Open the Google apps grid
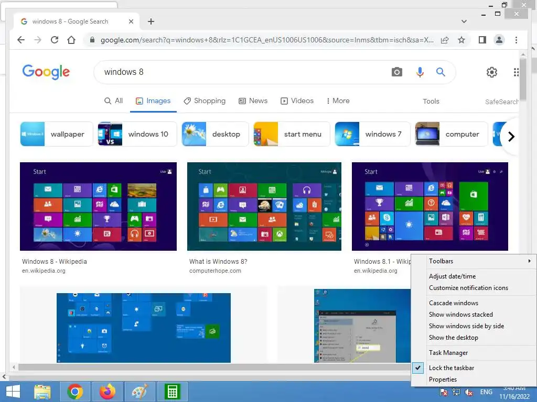The image size is (537, 402). [x=516, y=72]
